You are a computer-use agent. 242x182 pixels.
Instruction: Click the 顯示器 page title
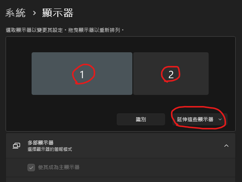coord(58,13)
